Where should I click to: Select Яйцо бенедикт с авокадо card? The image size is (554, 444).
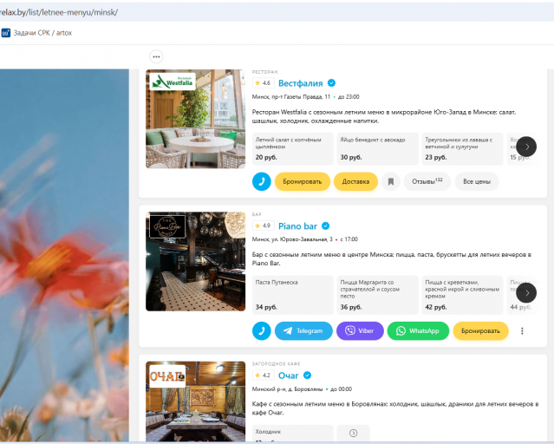pyautogui.click(x=378, y=149)
